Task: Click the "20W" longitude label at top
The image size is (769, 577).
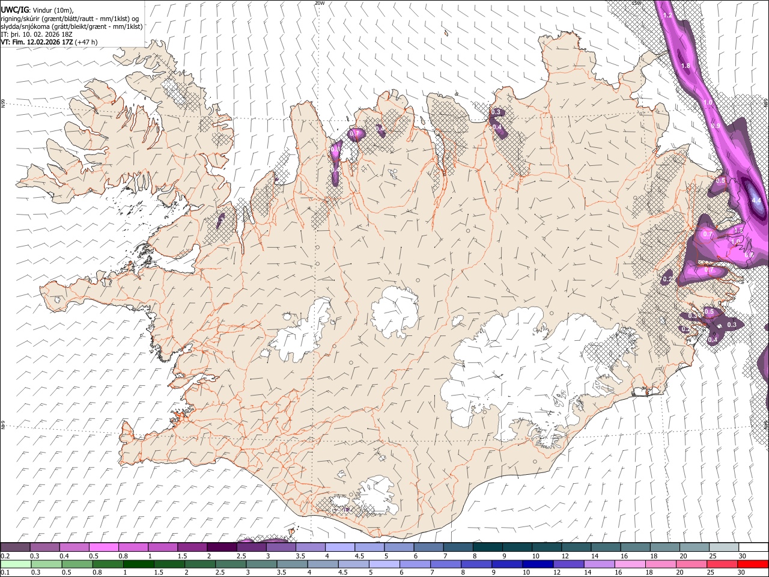Action: 320,3
